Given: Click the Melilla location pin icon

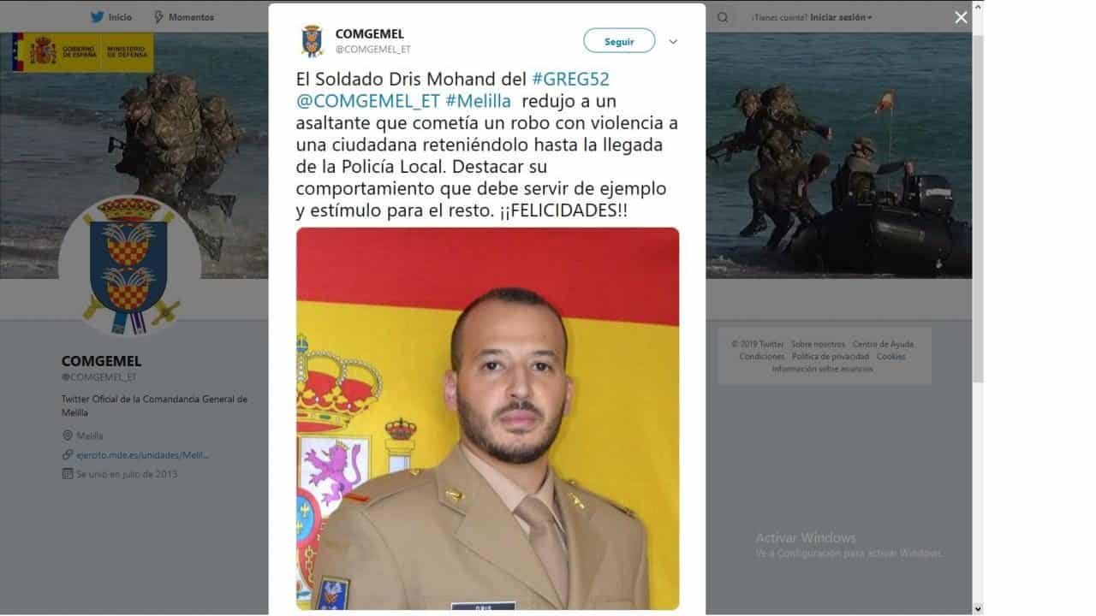Looking at the screenshot, I should [x=68, y=435].
